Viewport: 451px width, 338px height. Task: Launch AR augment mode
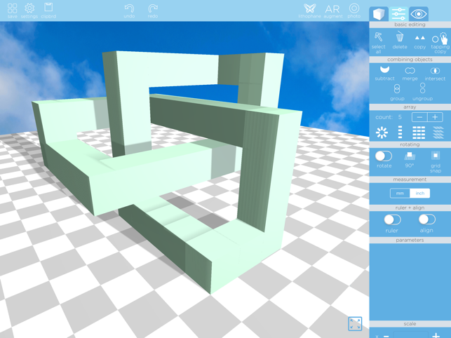(x=332, y=11)
